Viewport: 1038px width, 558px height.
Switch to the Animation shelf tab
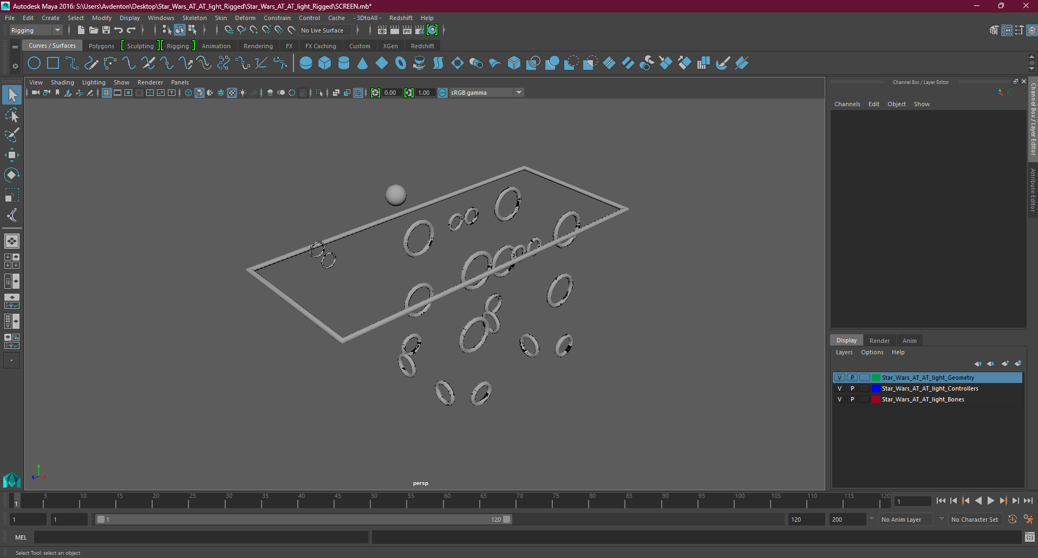pos(216,46)
